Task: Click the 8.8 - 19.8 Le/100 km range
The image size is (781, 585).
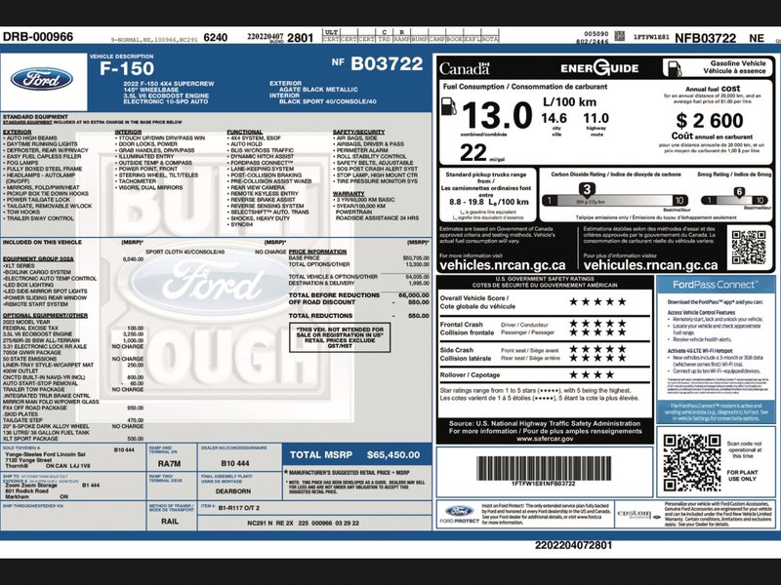Action: click(489, 202)
